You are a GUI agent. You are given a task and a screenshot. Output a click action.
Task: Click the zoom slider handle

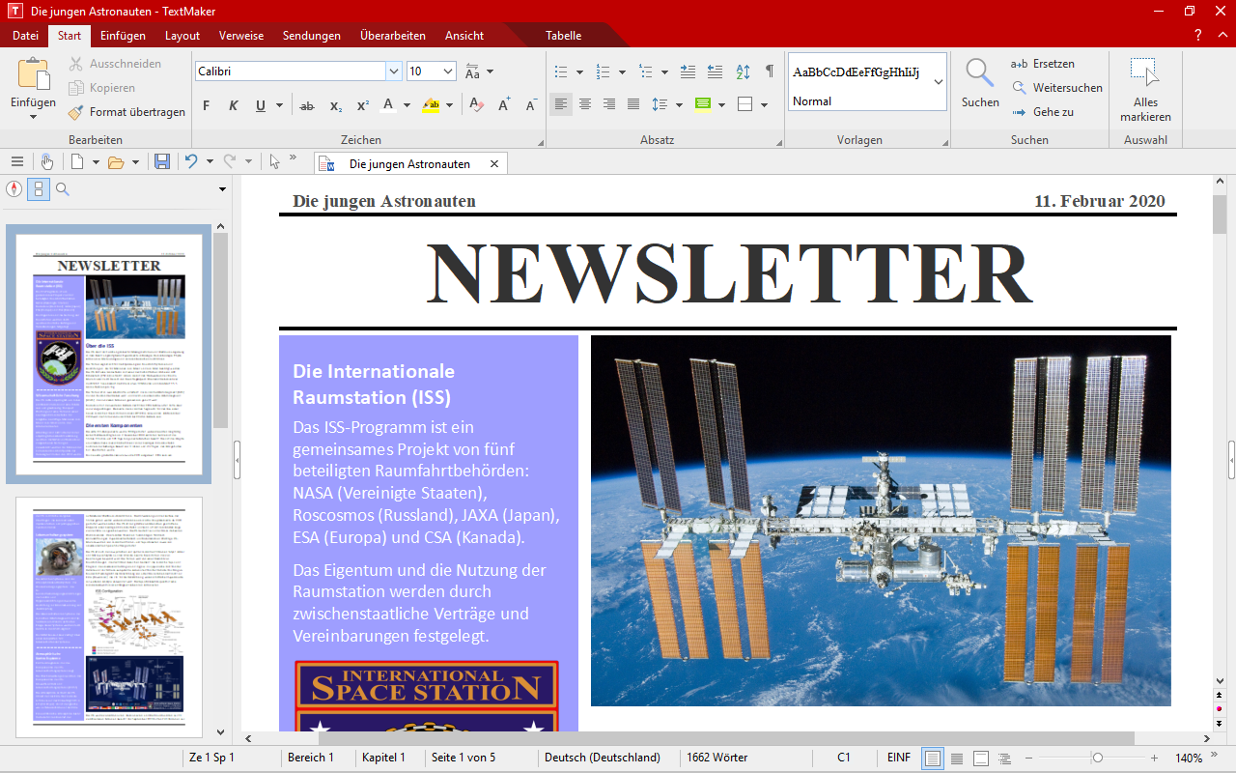(1097, 758)
